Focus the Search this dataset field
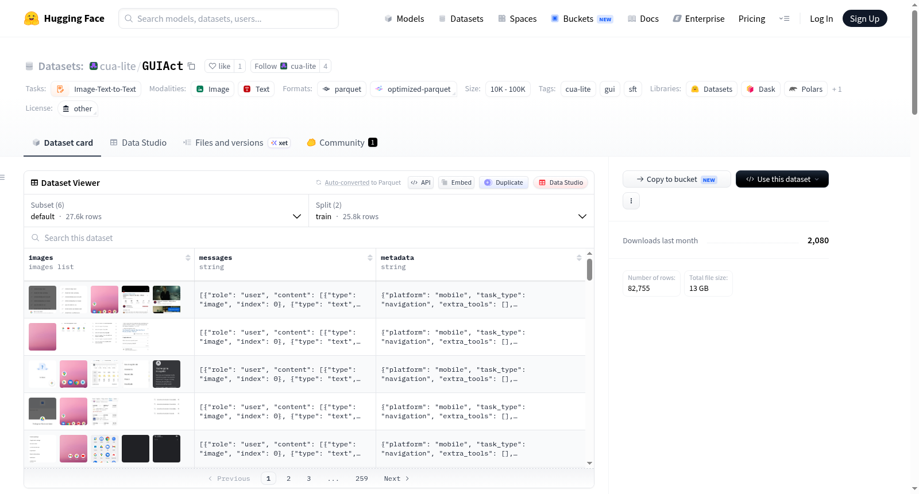The width and height of the screenshot is (919, 494). [x=309, y=238]
